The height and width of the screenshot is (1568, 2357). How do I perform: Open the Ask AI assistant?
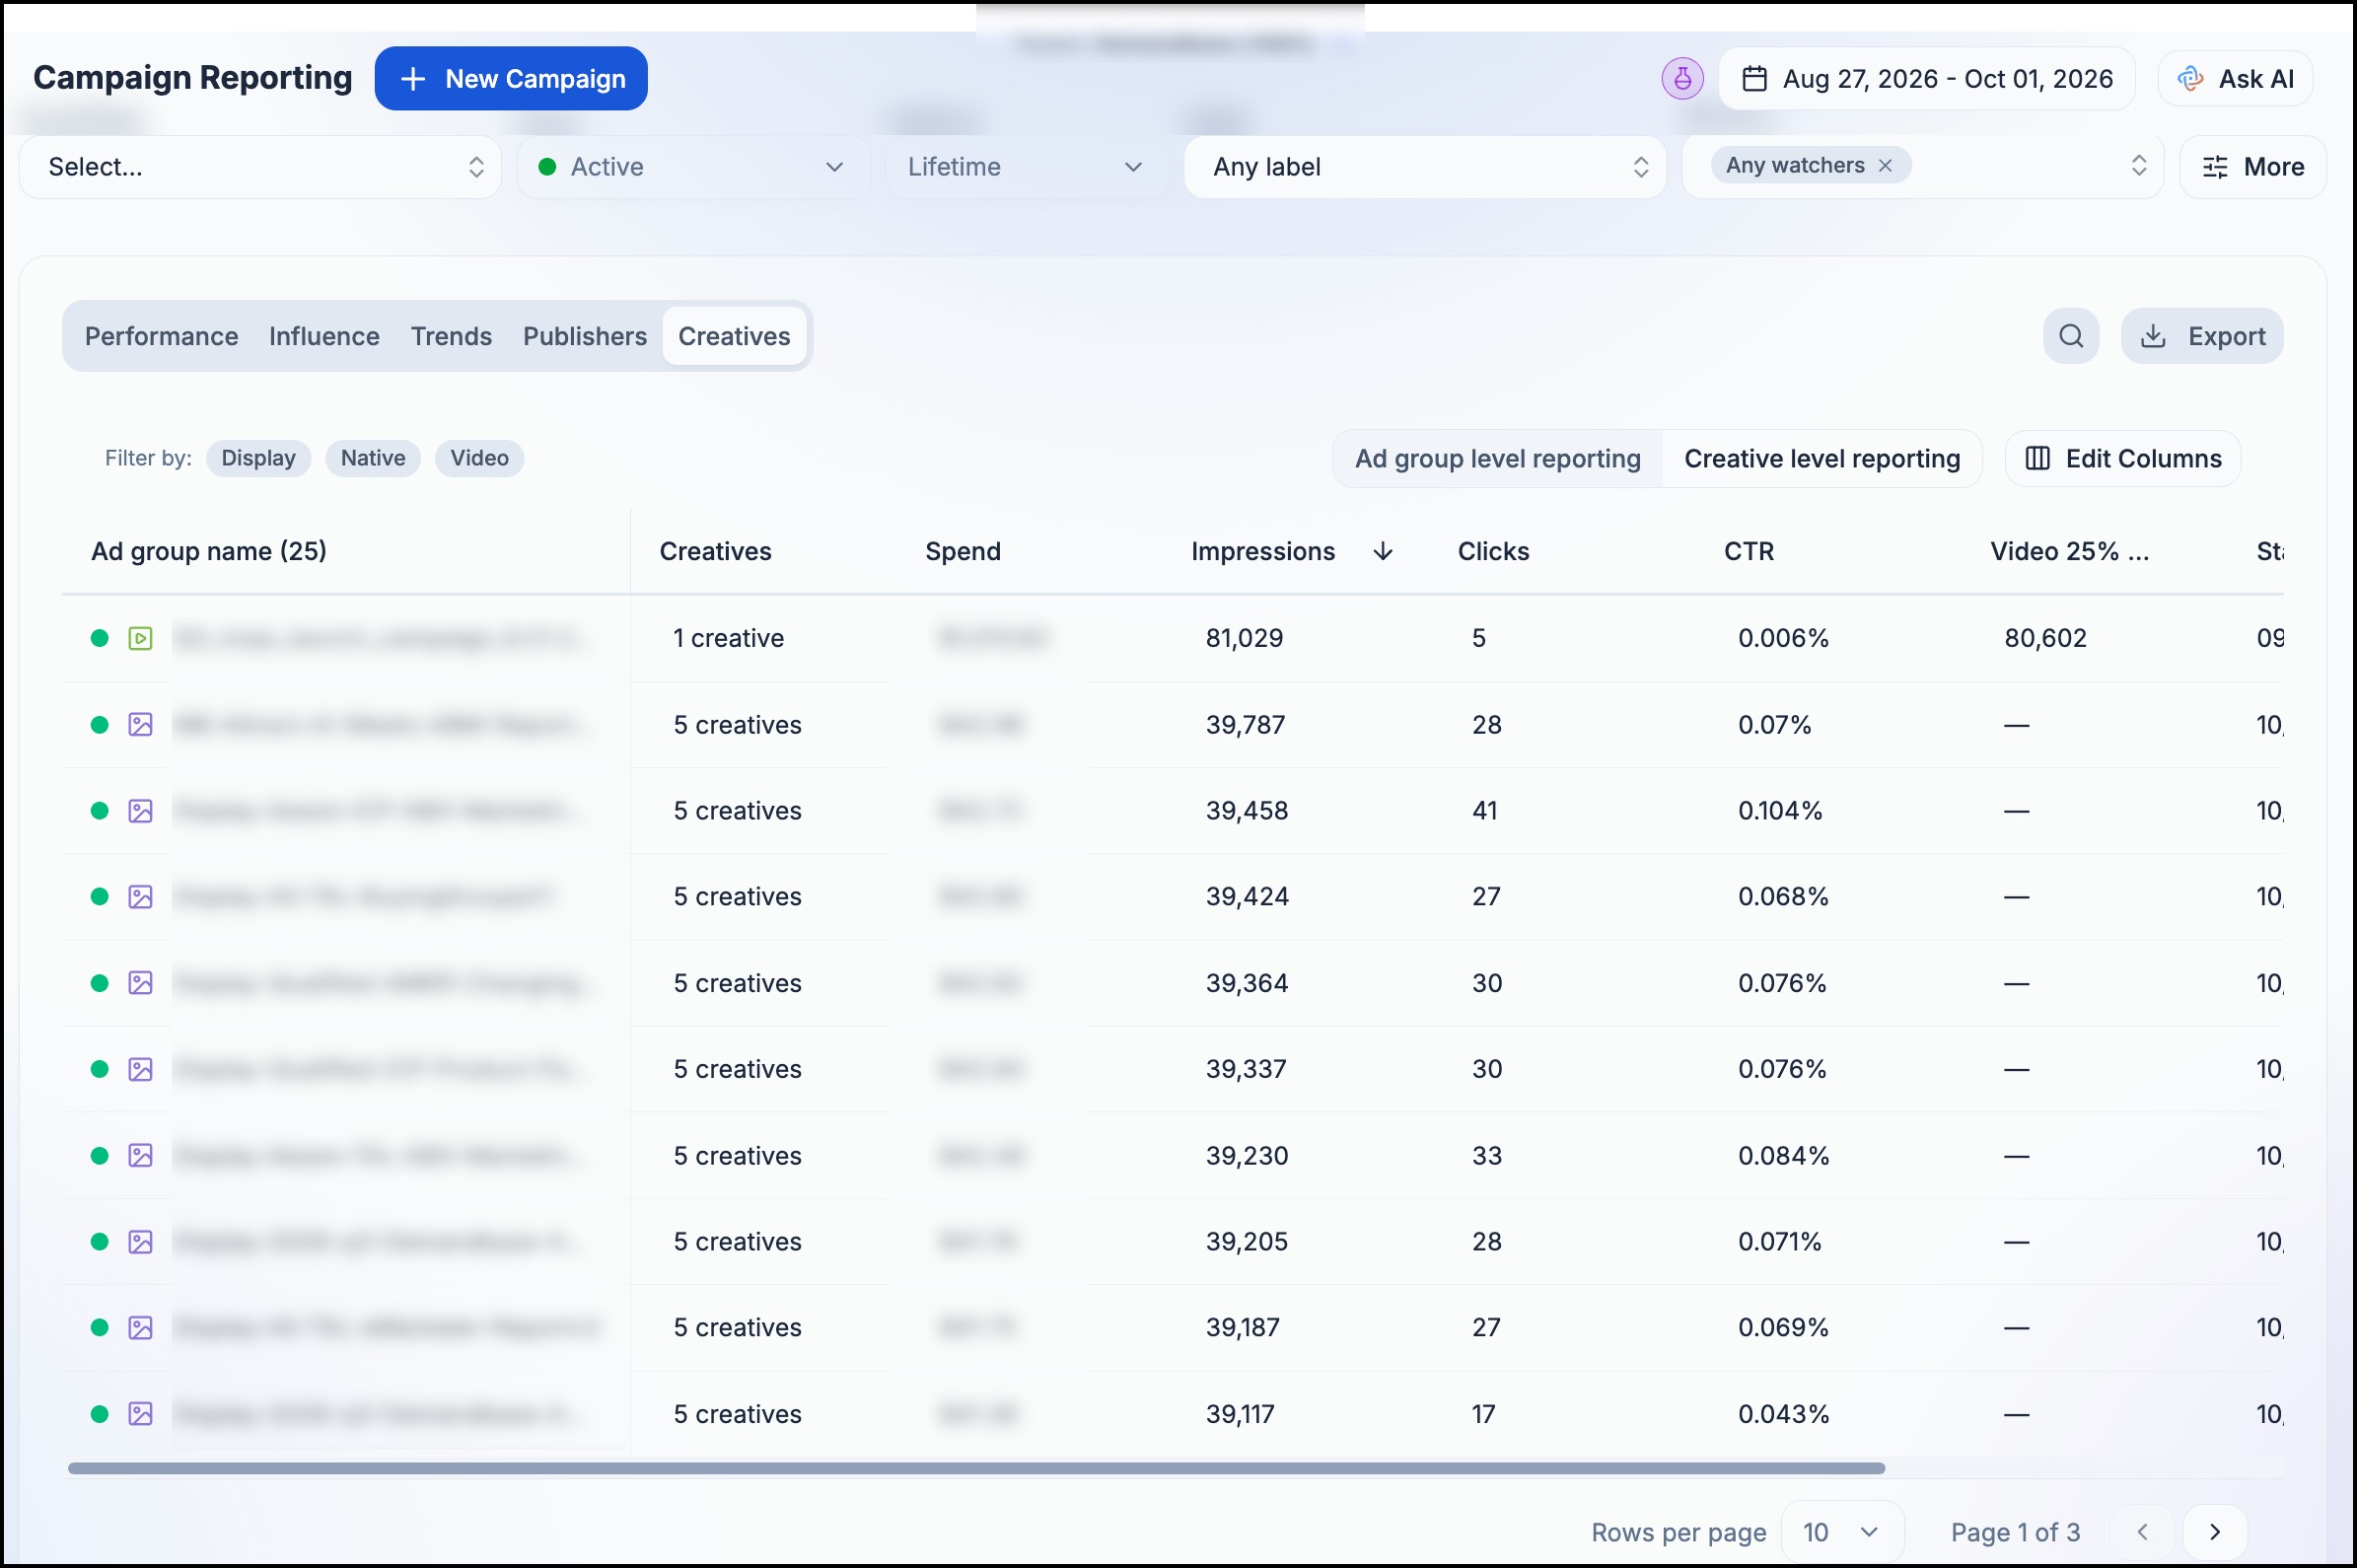(2235, 79)
